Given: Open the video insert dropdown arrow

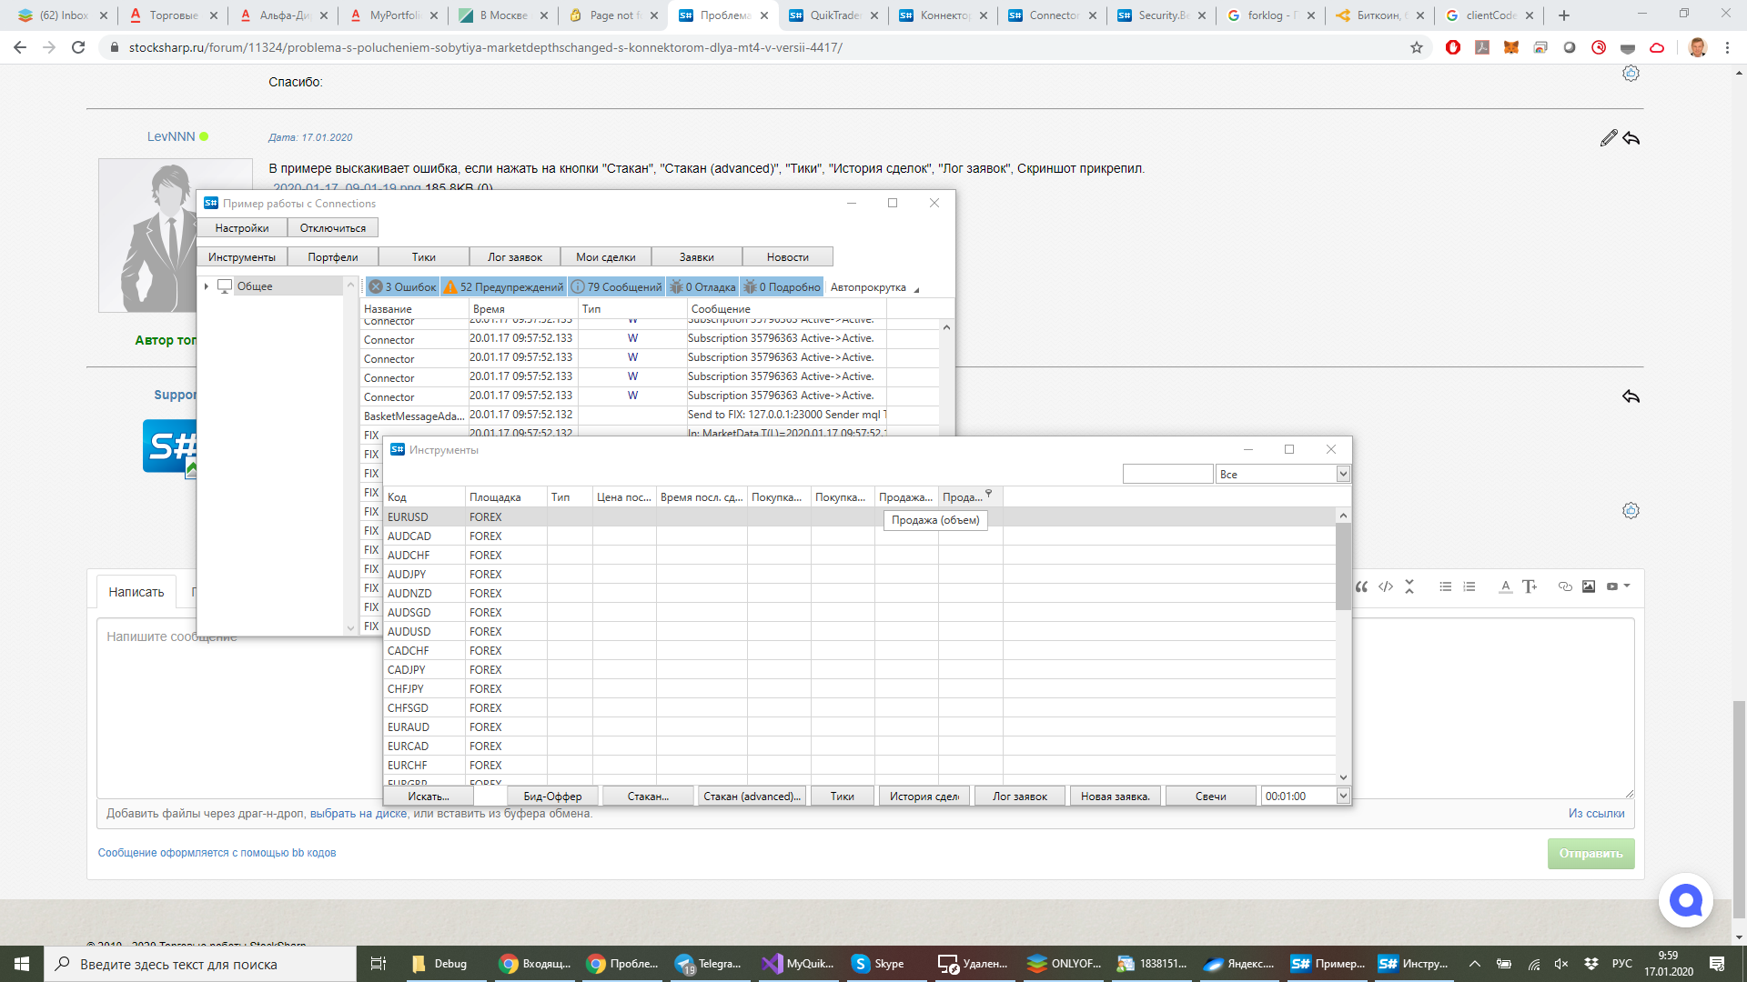Looking at the screenshot, I should click(x=1627, y=586).
